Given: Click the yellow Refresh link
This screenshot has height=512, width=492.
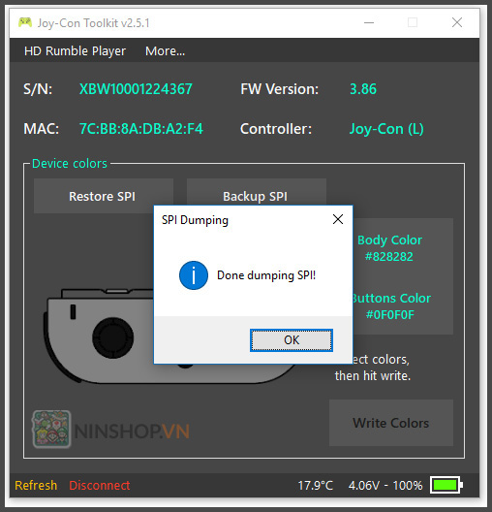Looking at the screenshot, I should click(x=36, y=485).
